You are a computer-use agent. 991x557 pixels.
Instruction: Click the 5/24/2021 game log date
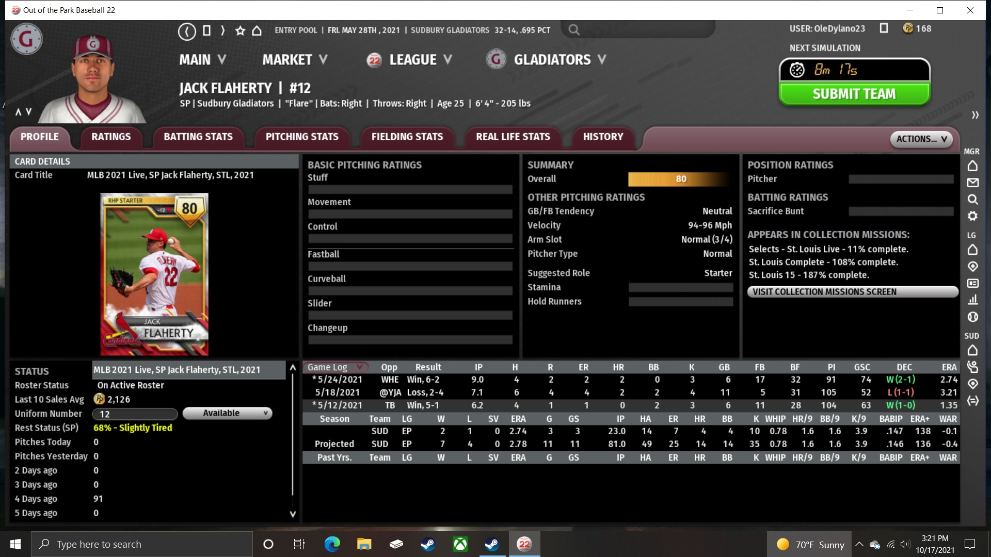(x=340, y=380)
